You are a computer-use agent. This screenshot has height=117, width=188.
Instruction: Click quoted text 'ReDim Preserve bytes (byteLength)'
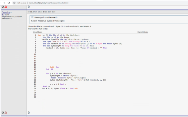(48, 21)
